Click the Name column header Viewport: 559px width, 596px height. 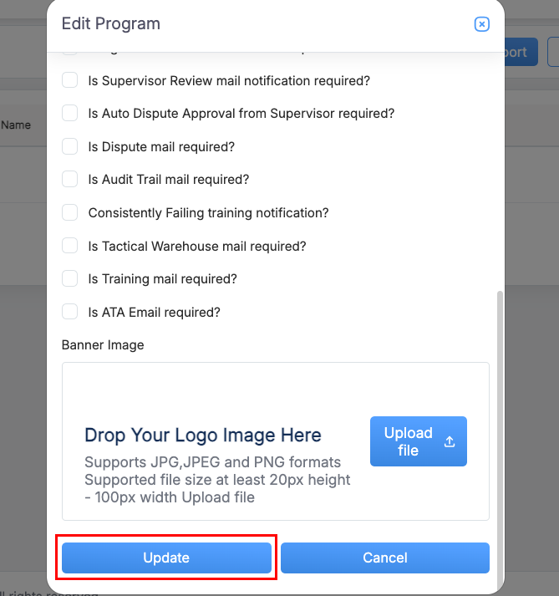[16, 125]
